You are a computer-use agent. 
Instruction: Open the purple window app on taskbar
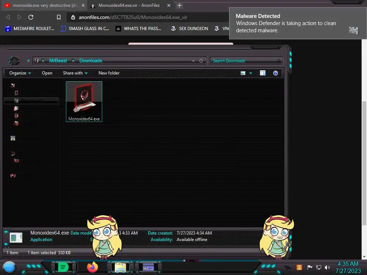point(148,267)
